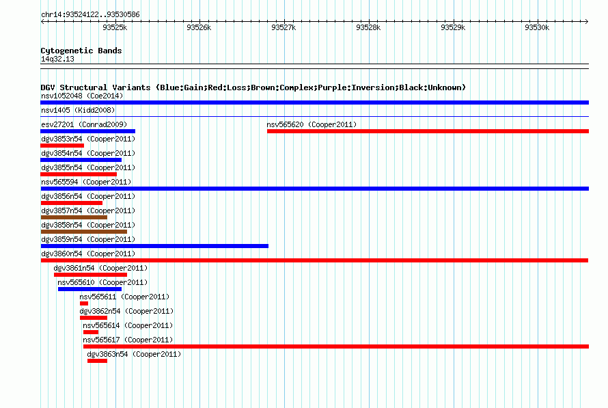Open nsv565620 (Cooper2011) variant label
The height and width of the screenshot is (408, 608).
[x=312, y=124]
